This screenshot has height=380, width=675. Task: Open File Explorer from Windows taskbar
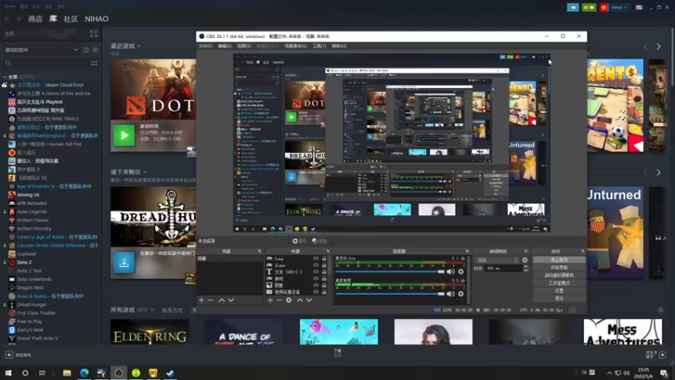[x=67, y=372]
